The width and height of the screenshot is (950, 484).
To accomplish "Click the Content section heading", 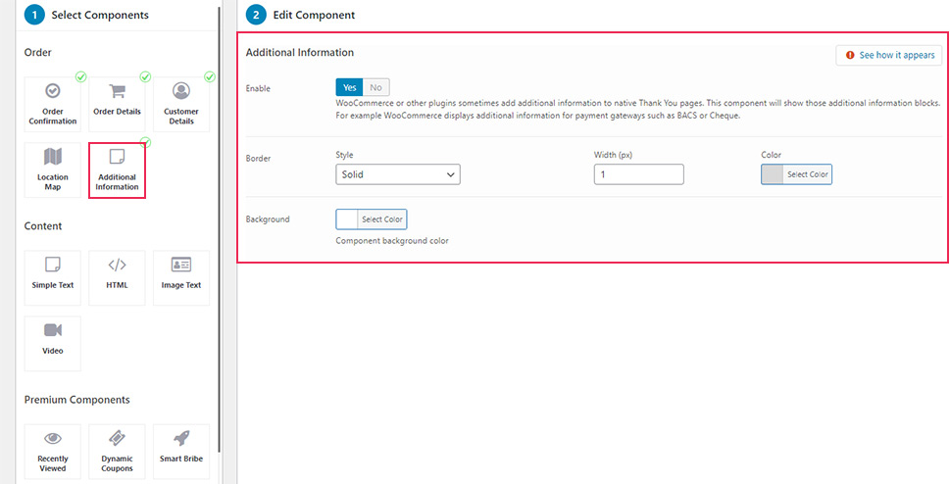I will (x=43, y=226).
